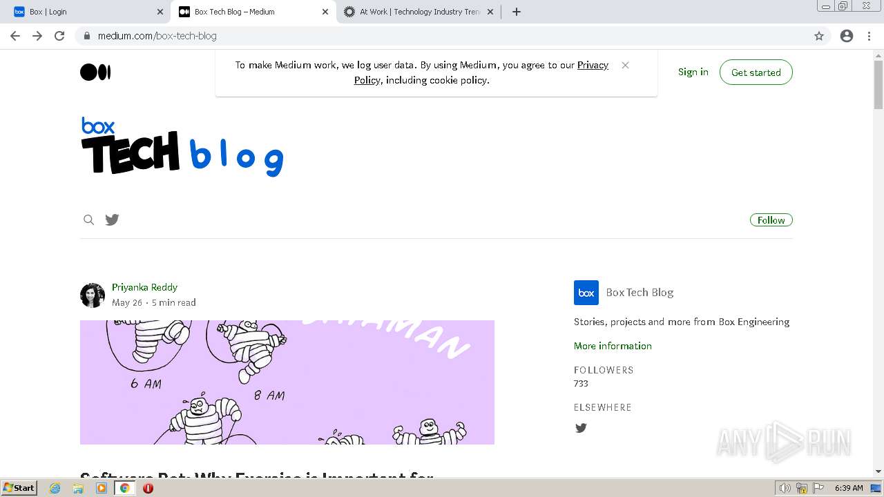The height and width of the screenshot is (497, 884).
Task: Close the Box | Login tab
Action: (x=160, y=12)
